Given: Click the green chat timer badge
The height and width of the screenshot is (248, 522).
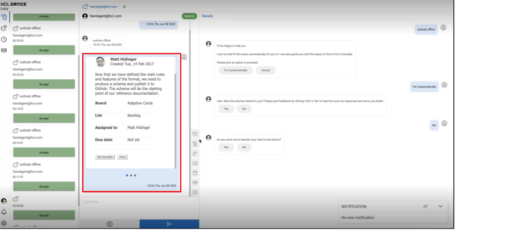Looking at the screenshot, I should 189,16.
